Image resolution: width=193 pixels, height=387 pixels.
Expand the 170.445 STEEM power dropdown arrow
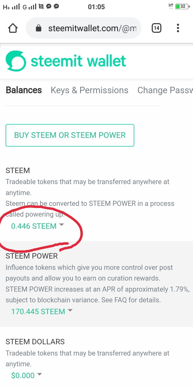70,310
